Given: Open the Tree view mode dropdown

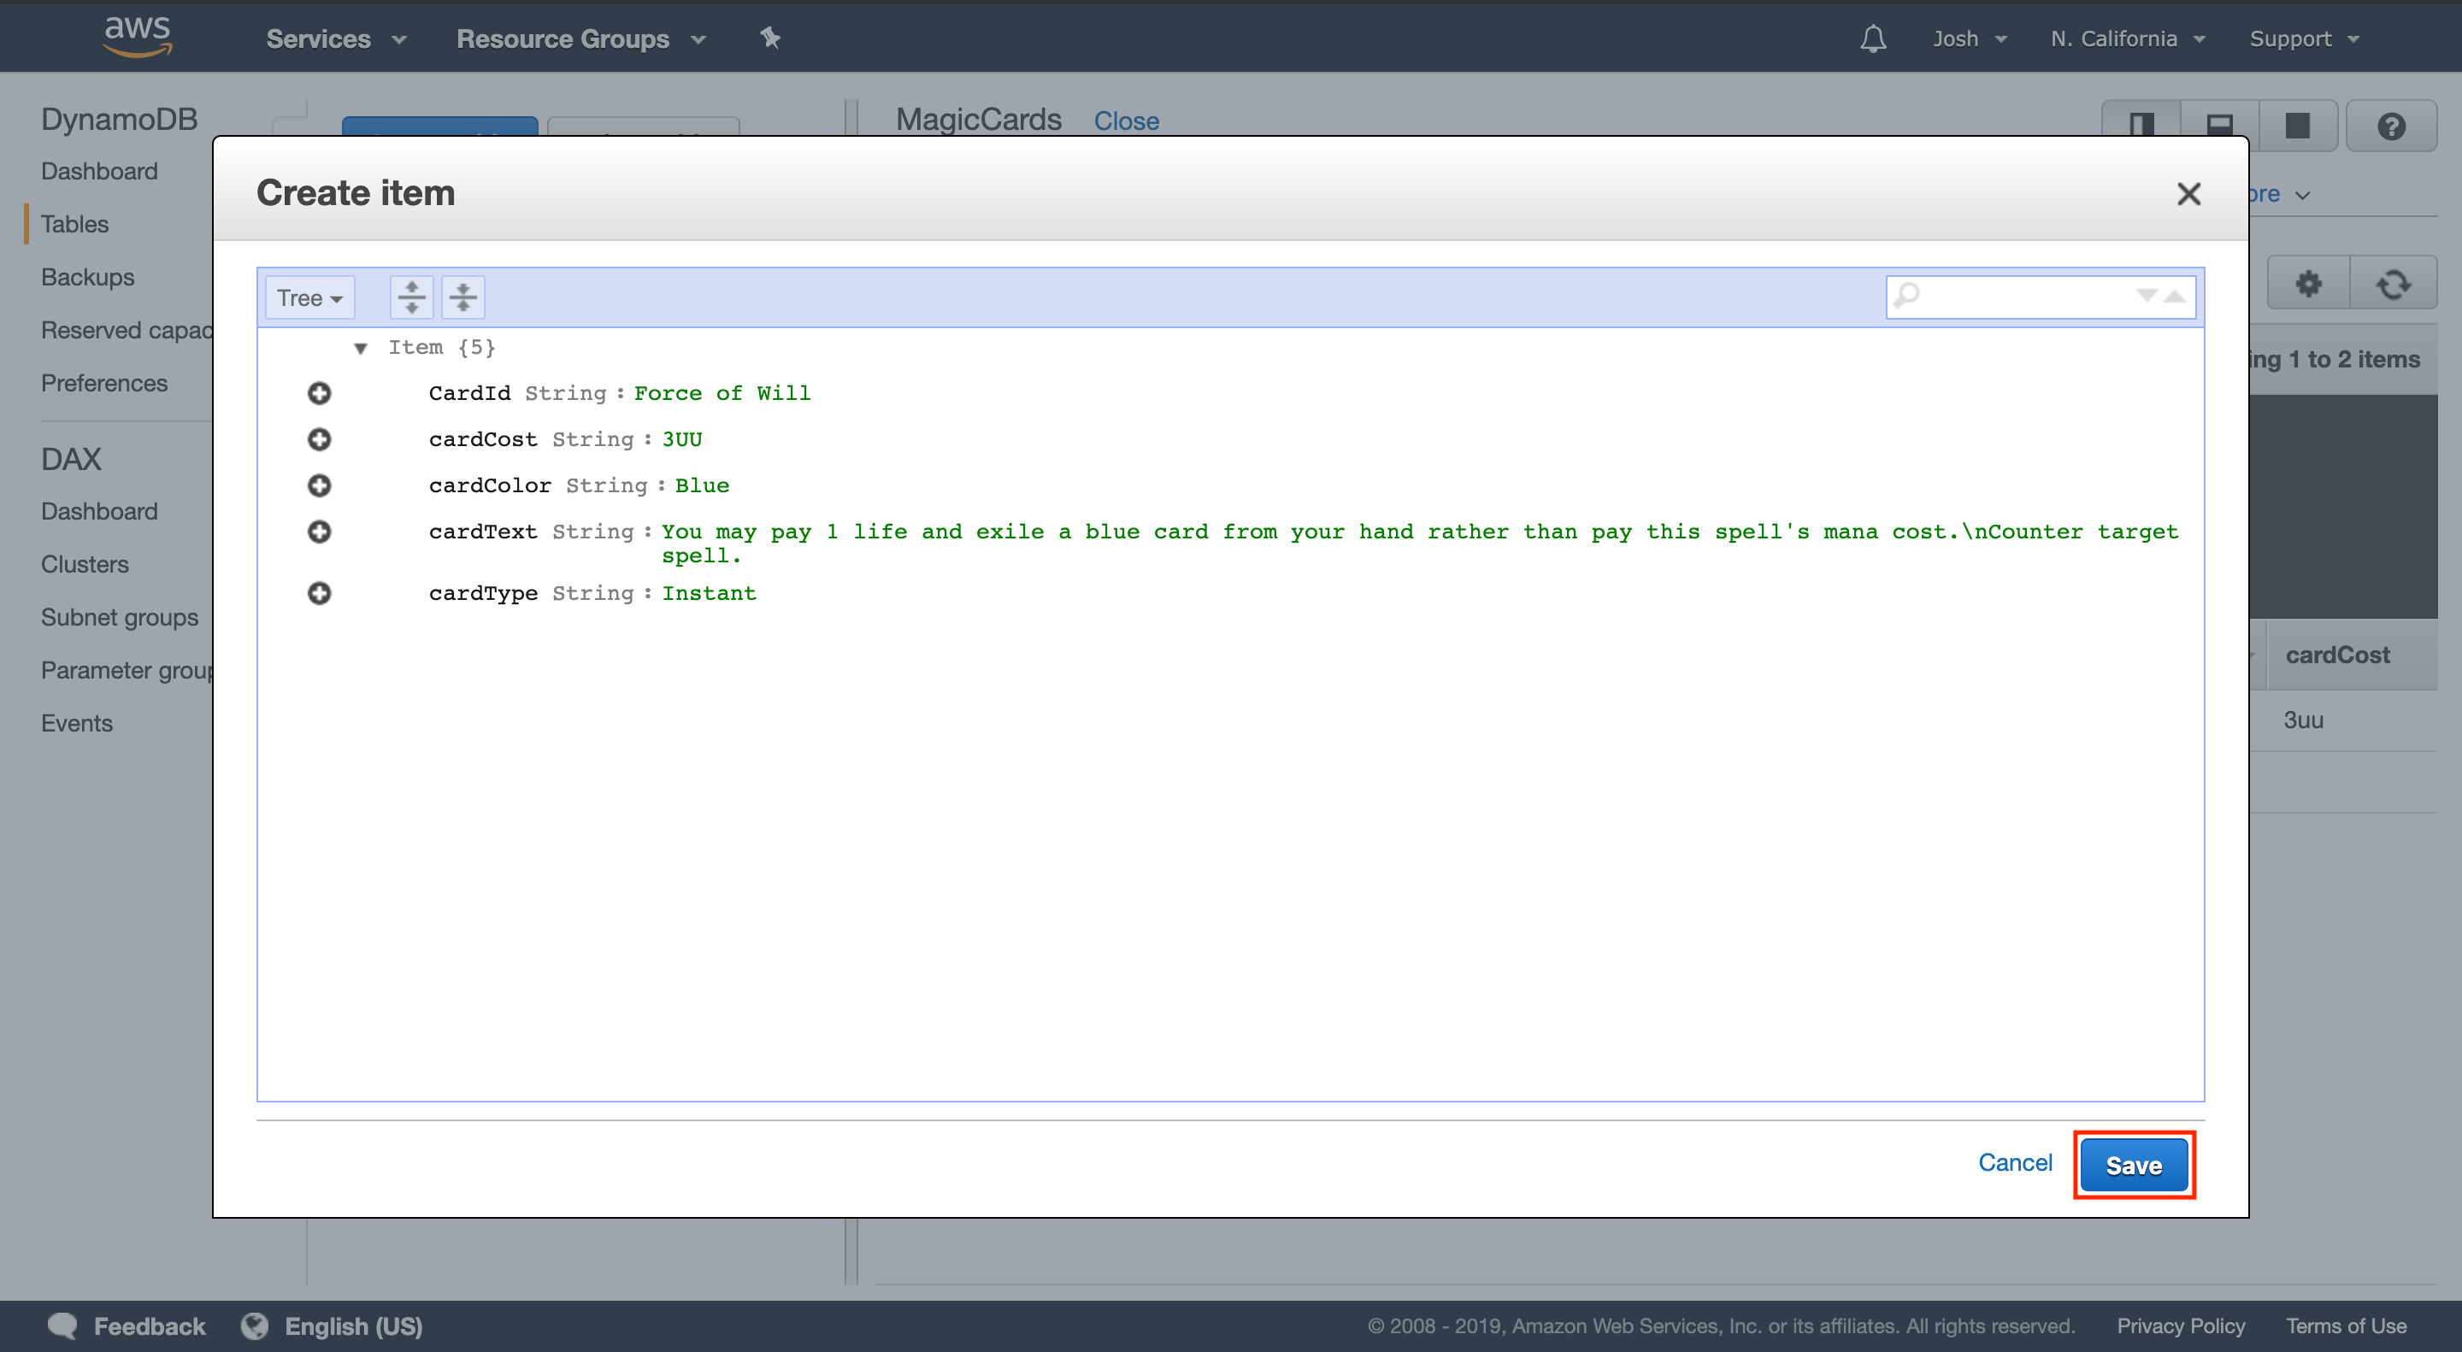Looking at the screenshot, I should coord(309,298).
